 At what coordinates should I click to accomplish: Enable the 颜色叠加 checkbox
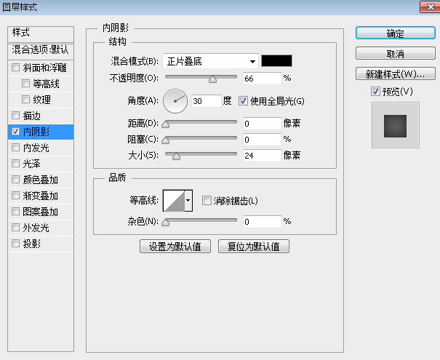tap(15, 180)
